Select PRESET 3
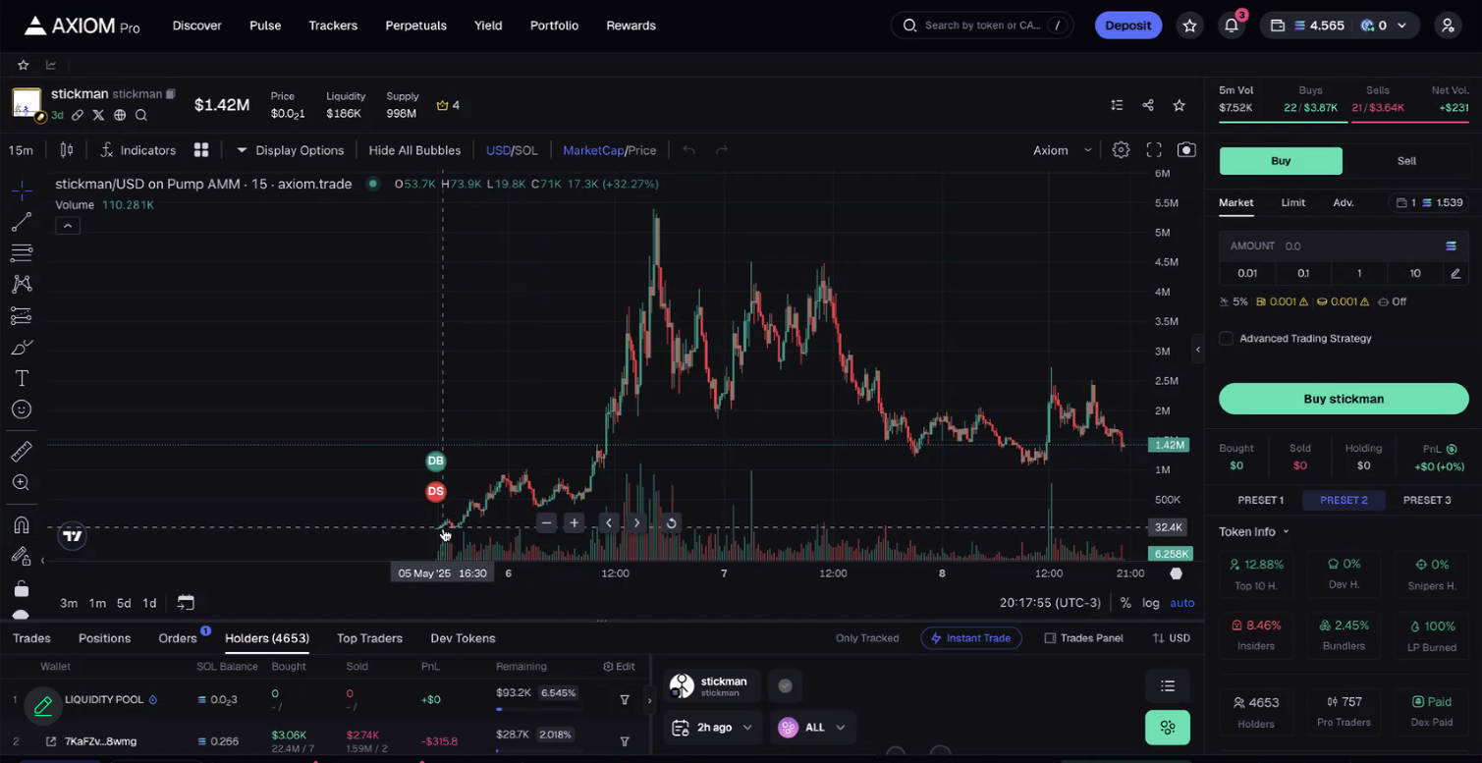This screenshot has width=1482, height=763. 1427,500
